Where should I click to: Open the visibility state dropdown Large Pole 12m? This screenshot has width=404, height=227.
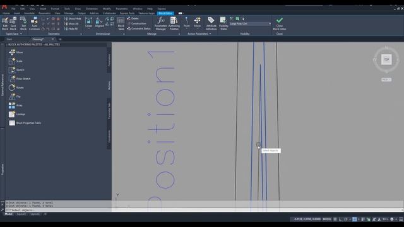250,24
